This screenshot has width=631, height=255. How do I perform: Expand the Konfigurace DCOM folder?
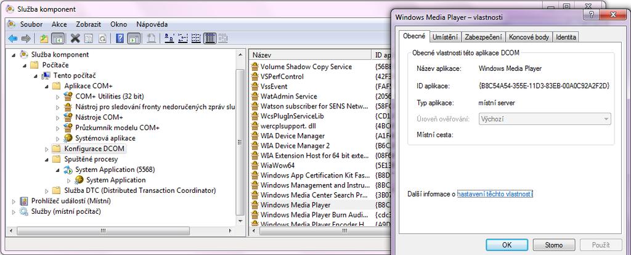click(47, 149)
